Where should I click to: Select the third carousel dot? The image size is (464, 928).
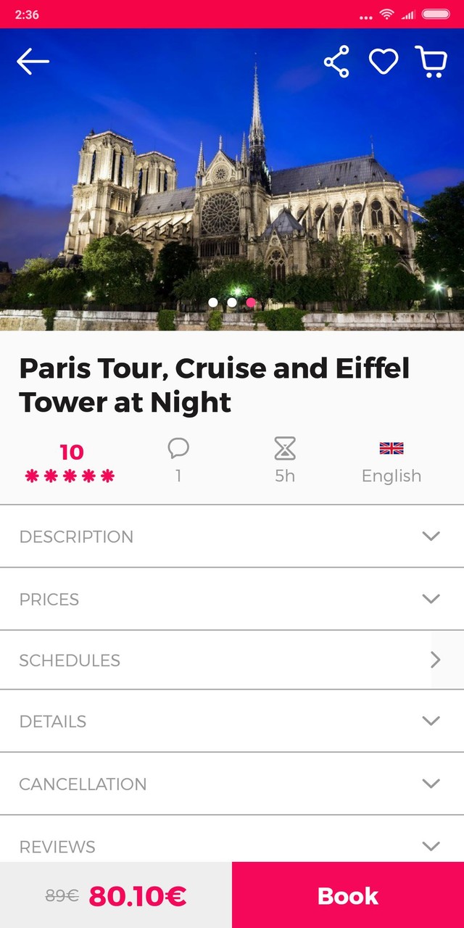[250, 302]
